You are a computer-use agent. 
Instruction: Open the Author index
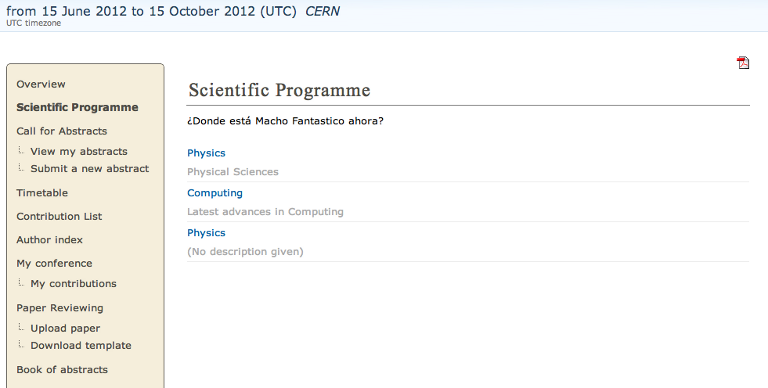point(49,240)
